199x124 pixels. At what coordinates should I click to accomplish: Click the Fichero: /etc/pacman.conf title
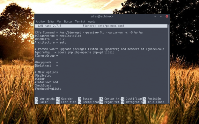pos(103,26)
